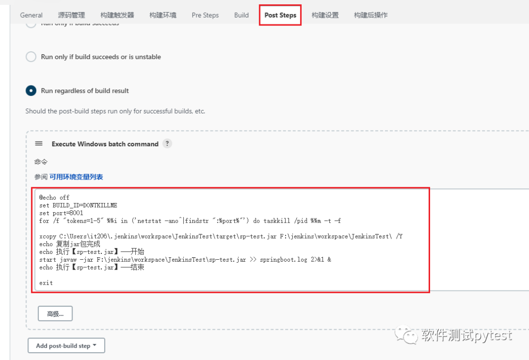This screenshot has width=529, height=360.
Task: Click the 高级... button
Action: pos(55,314)
